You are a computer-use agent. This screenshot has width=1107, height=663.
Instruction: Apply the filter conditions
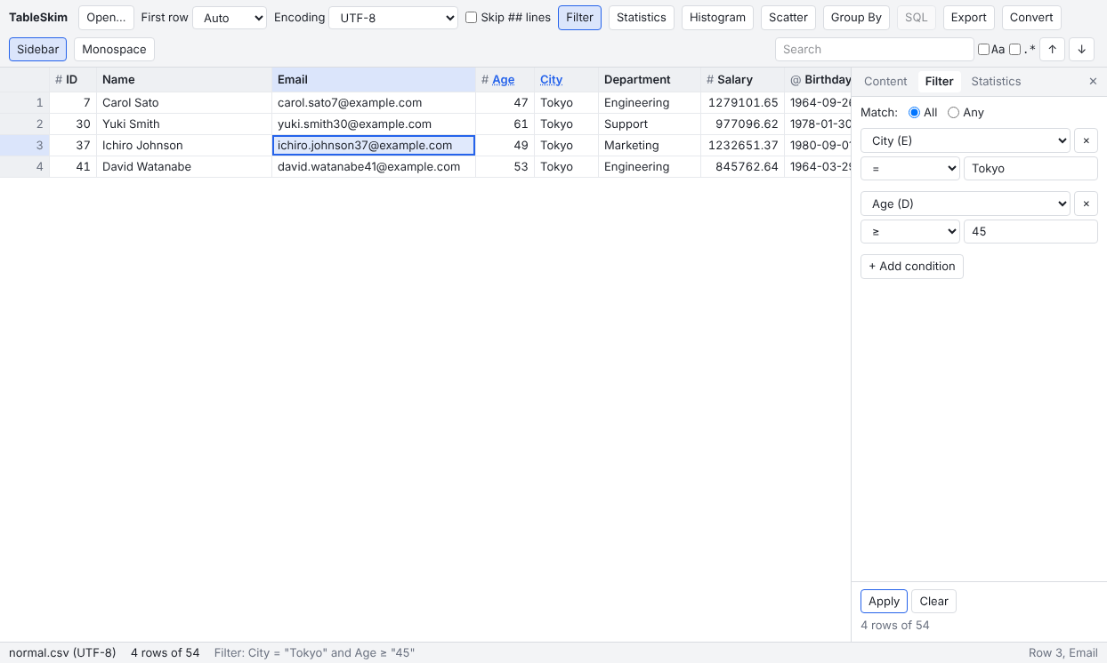(884, 602)
